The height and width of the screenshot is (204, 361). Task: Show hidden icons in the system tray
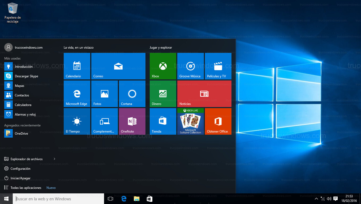click(316, 198)
